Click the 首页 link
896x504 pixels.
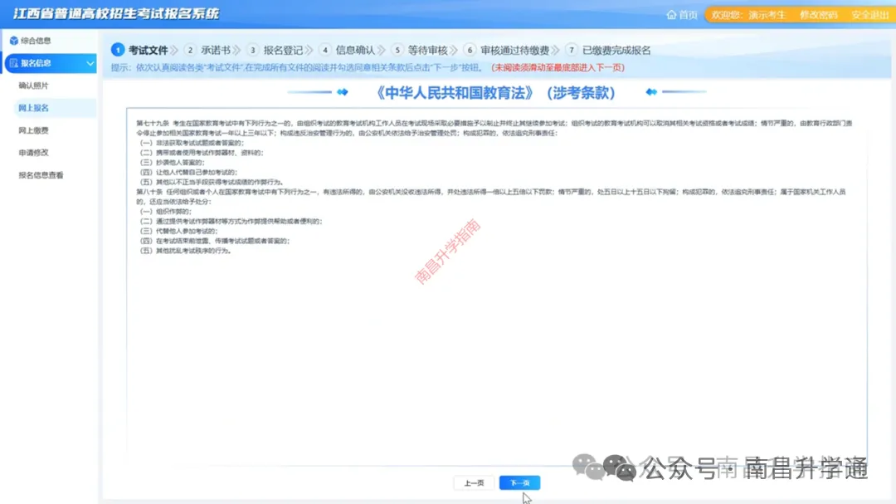pos(688,15)
